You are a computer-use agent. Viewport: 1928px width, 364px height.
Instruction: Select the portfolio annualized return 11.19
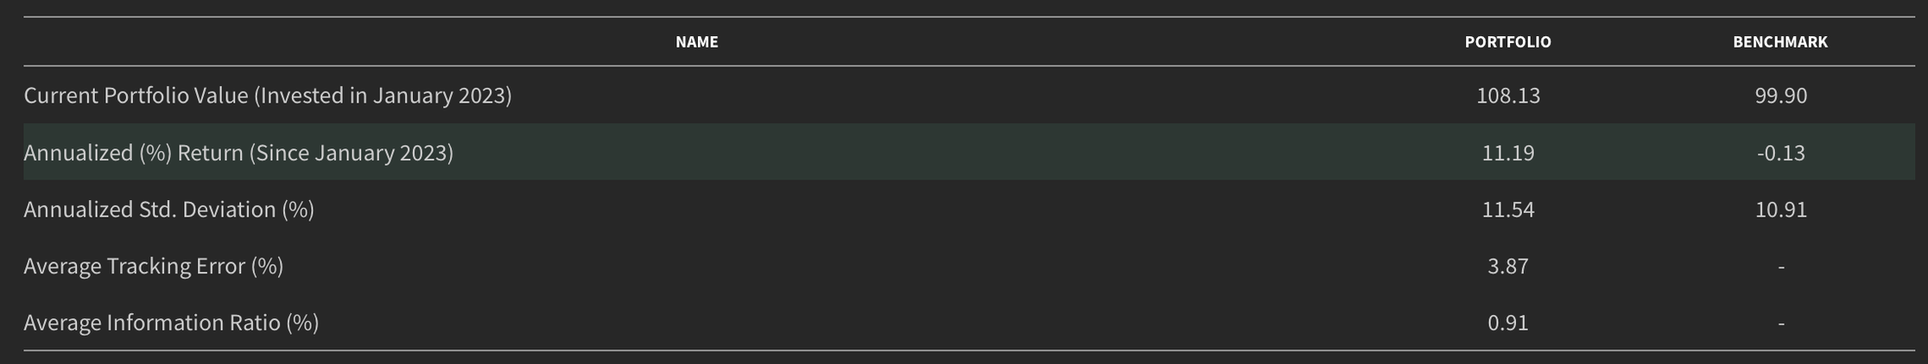pyautogui.click(x=1507, y=153)
